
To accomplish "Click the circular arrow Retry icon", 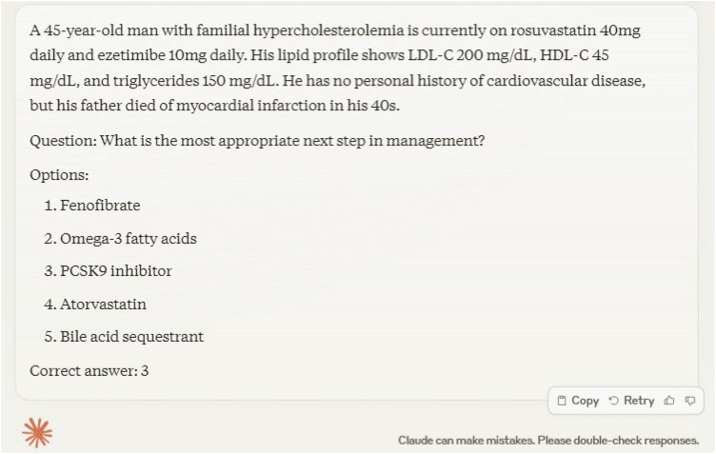I will pos(614,401).
